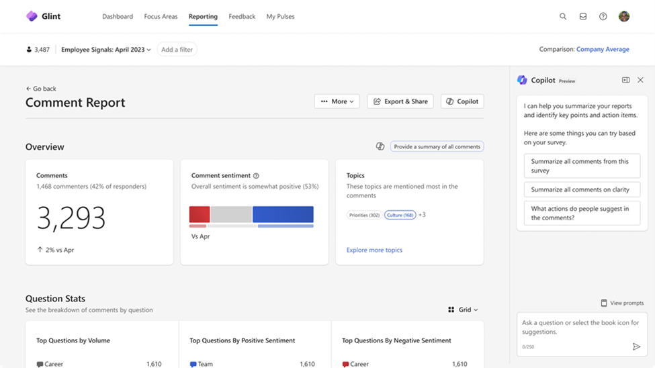Open the More options dropdown
The width and height of the screenshot is (655, 368).
coord(337,101)
